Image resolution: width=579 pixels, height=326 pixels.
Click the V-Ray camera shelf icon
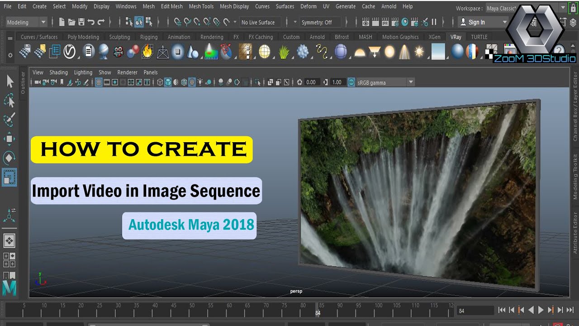point(118,52)
